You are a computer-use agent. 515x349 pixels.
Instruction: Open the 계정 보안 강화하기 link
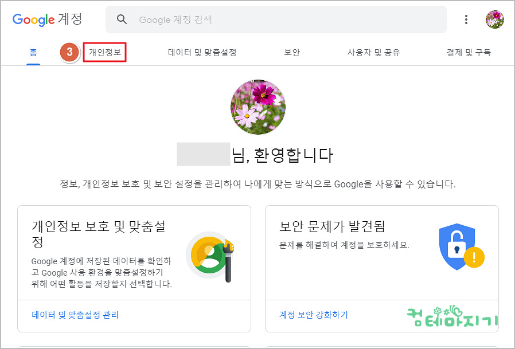pos(313,315)
